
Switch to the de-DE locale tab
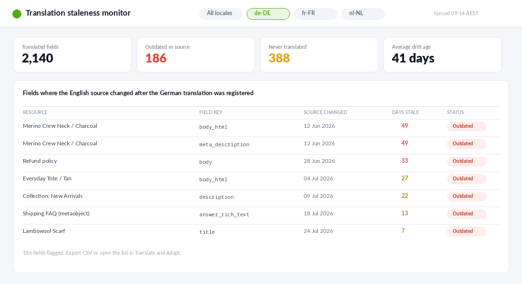pos(268,14)
